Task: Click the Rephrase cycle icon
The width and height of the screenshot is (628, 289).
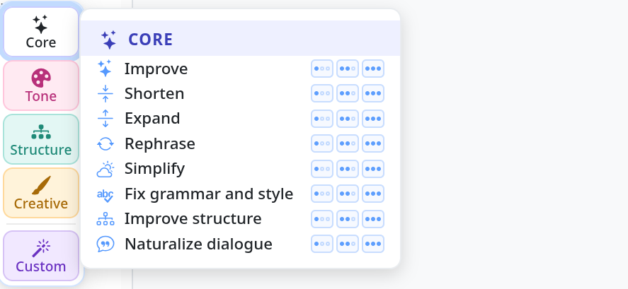Action: (x=105, y=143)
